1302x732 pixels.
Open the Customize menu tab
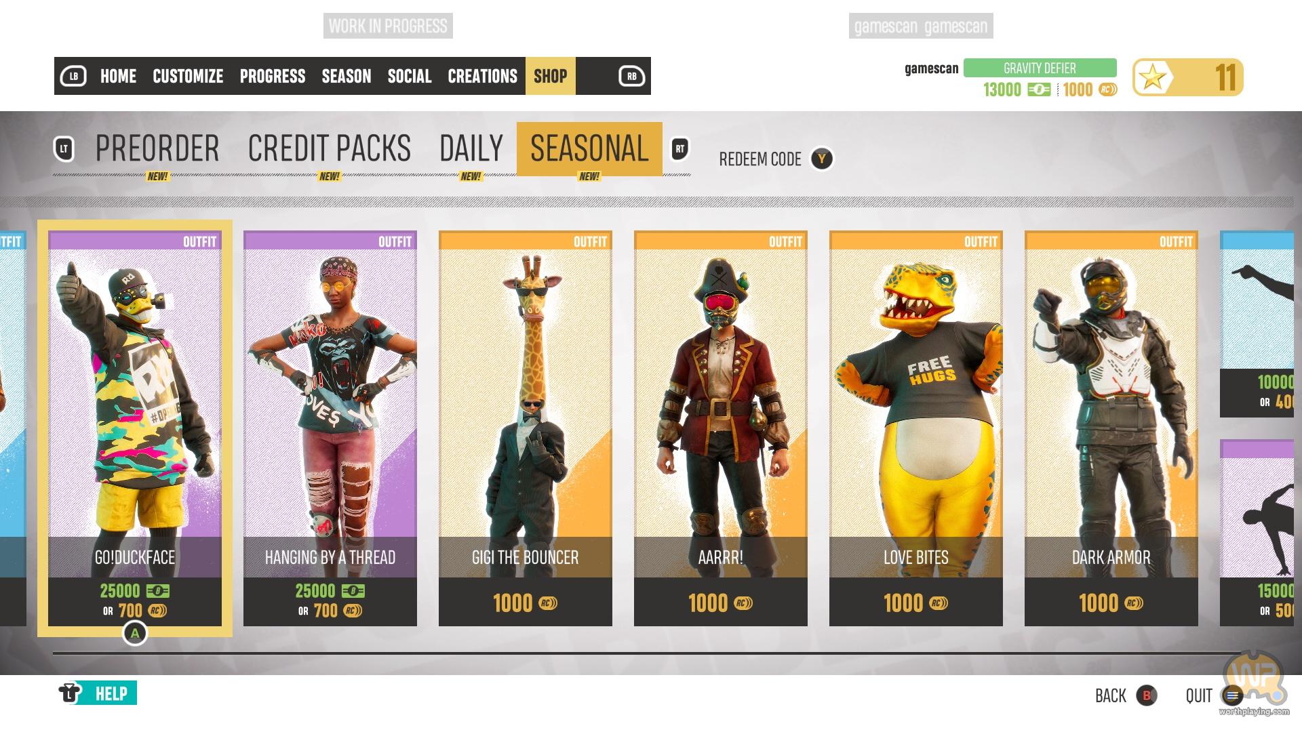tap(188, 76)
